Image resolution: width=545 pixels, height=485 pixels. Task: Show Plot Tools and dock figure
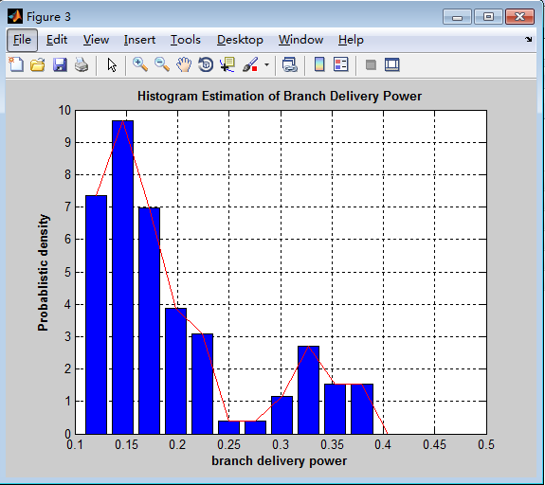click(x=392, y=64)
